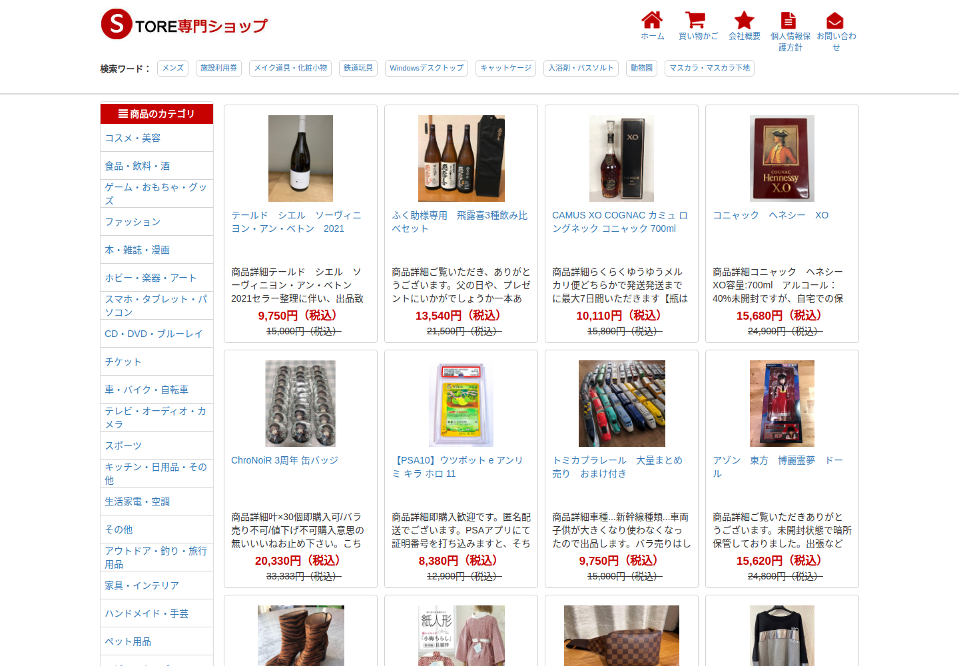Image resolution: width=959 pixels, height=666 pixels.
Task: Click the company overview star icon
Action: pyautogui.click(x=744, y=19)
